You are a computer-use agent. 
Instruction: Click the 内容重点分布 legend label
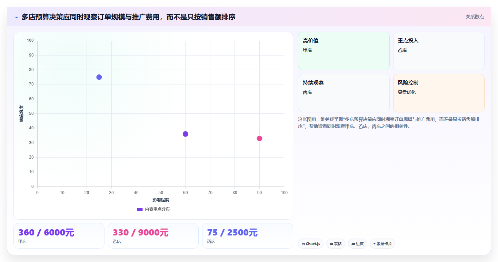pyautogui.click(x=157, y=209)
